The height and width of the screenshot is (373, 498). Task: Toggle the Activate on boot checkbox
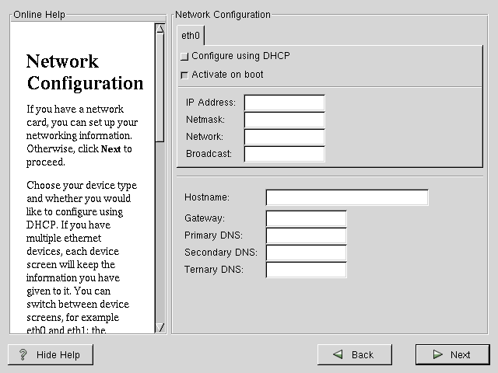(x=184, y=75)
